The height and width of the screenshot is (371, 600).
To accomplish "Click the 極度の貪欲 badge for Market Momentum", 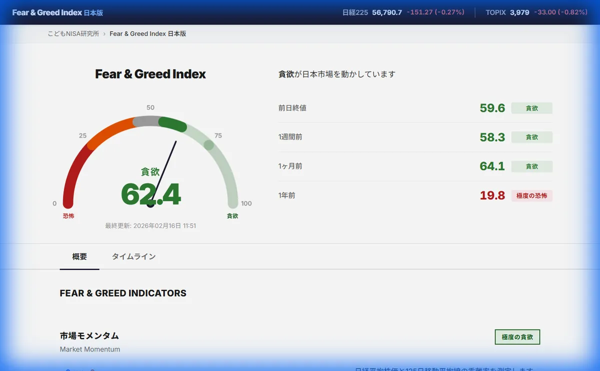I will click(517, 337).
